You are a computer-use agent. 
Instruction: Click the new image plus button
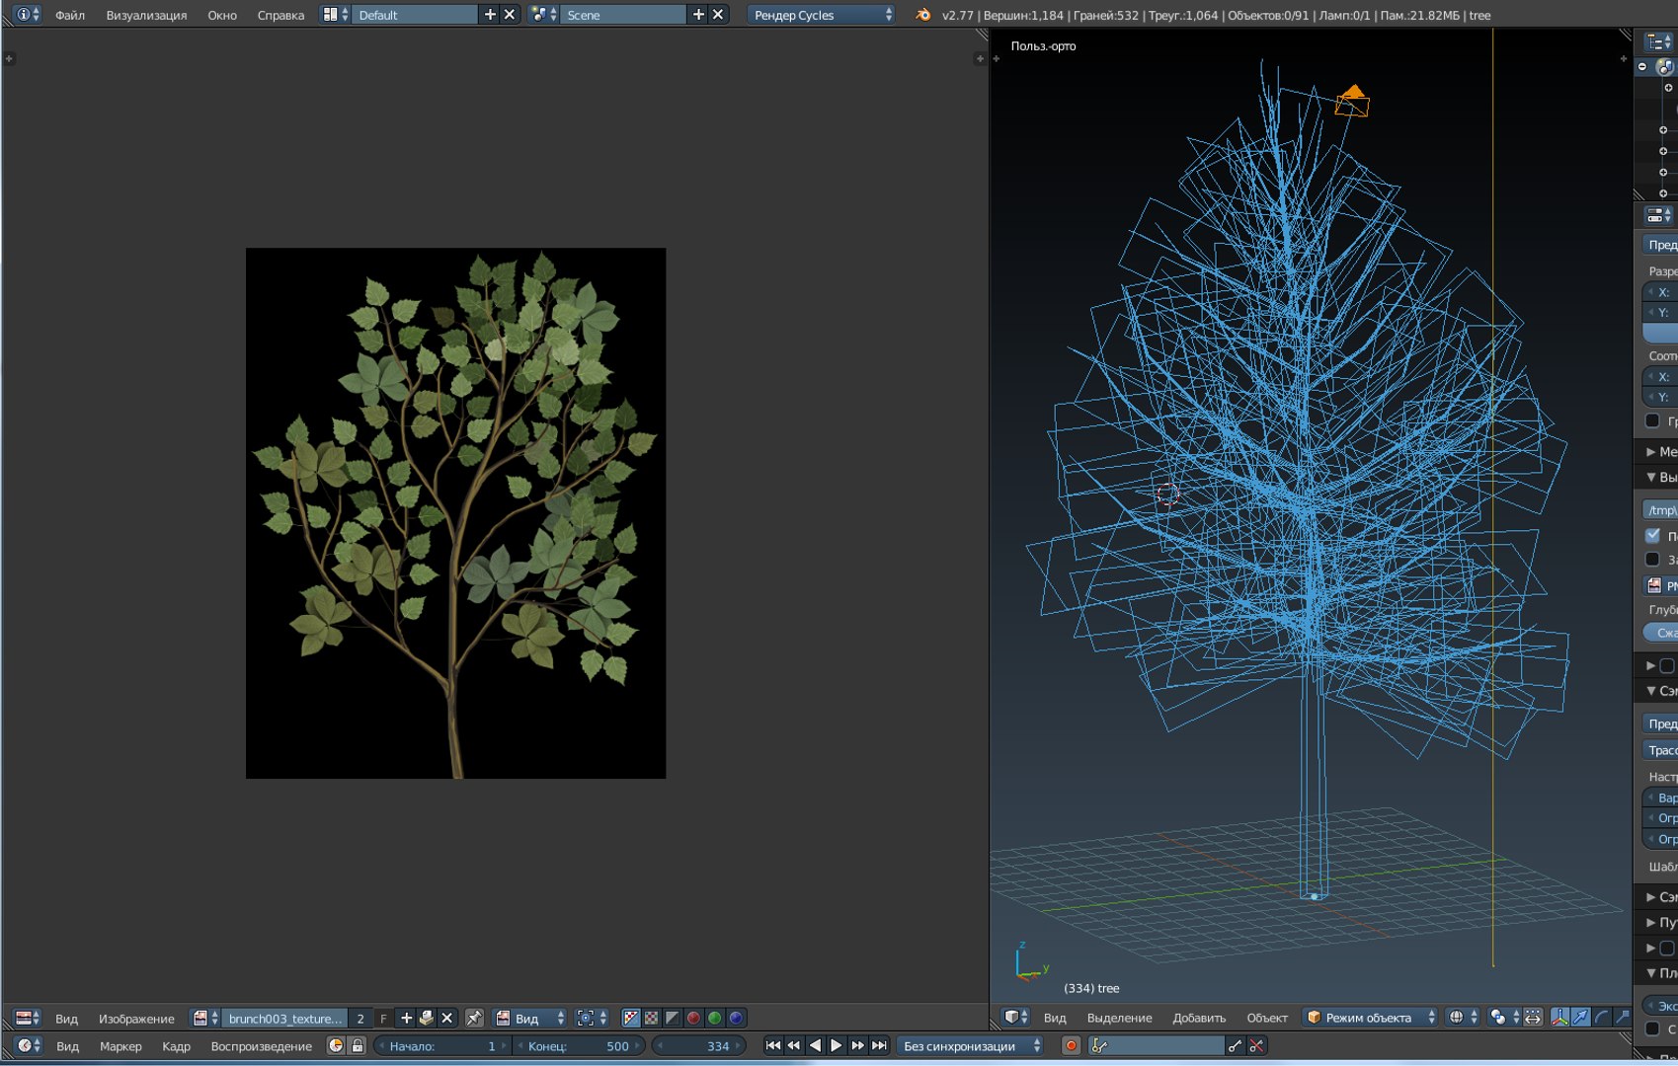click(406, 1018)
